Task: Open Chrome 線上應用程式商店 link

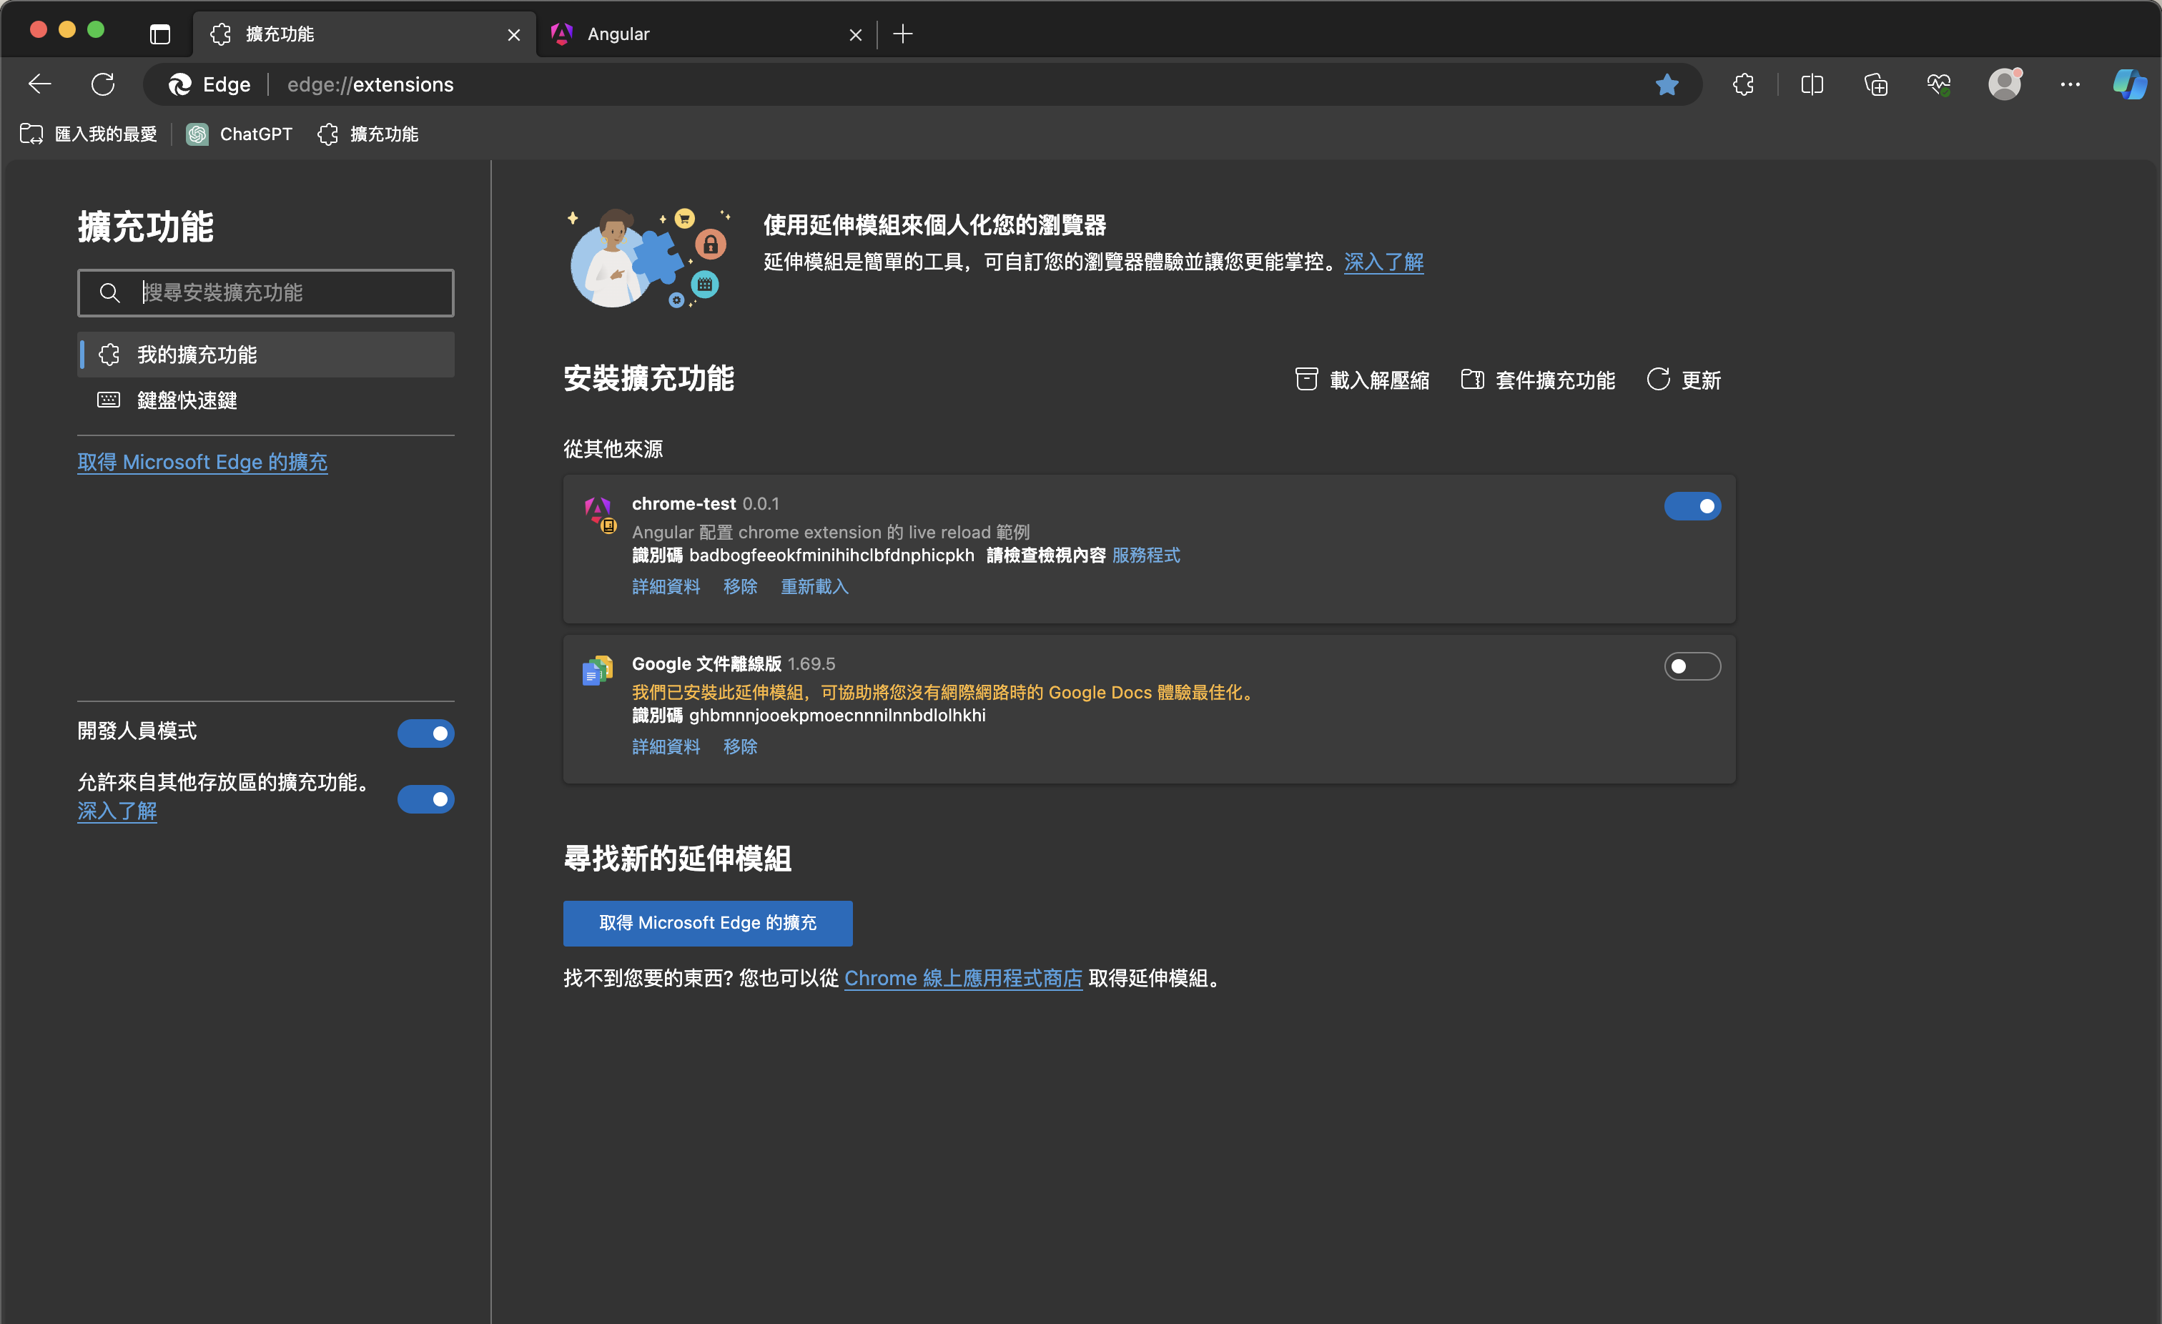Action: (x=962, y=978)
